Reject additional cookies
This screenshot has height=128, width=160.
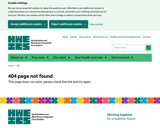click(69, 24)
